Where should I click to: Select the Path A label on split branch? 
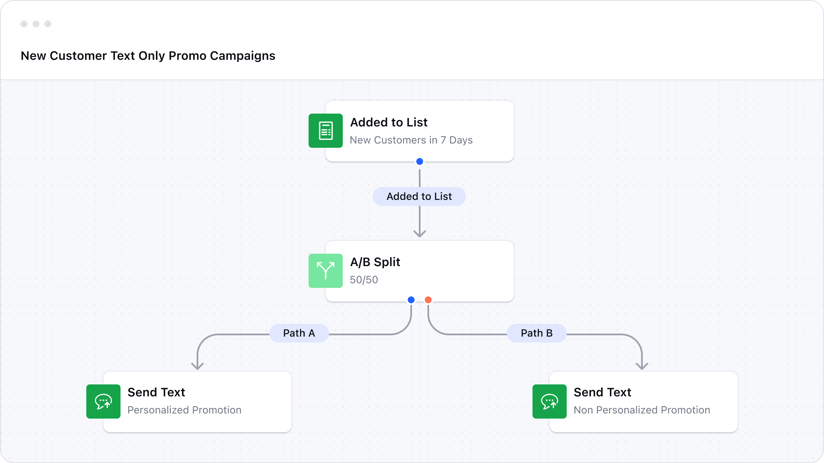[x=299, y=332]
